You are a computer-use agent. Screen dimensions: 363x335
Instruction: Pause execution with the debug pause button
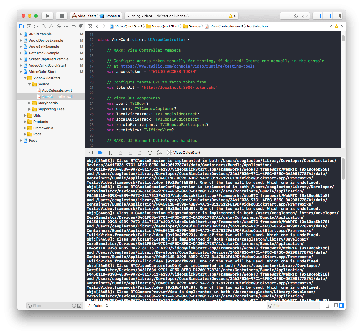click(110, 152)
